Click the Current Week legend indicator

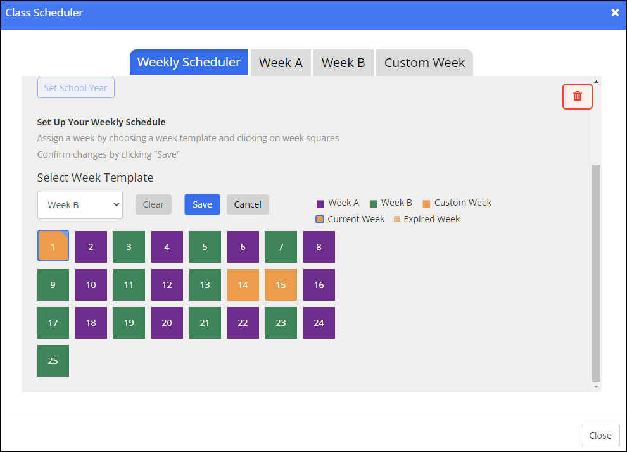coord(319,218)
